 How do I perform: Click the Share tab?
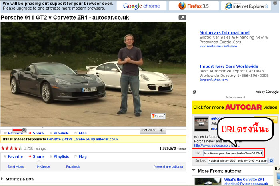(x=38, y=156)
